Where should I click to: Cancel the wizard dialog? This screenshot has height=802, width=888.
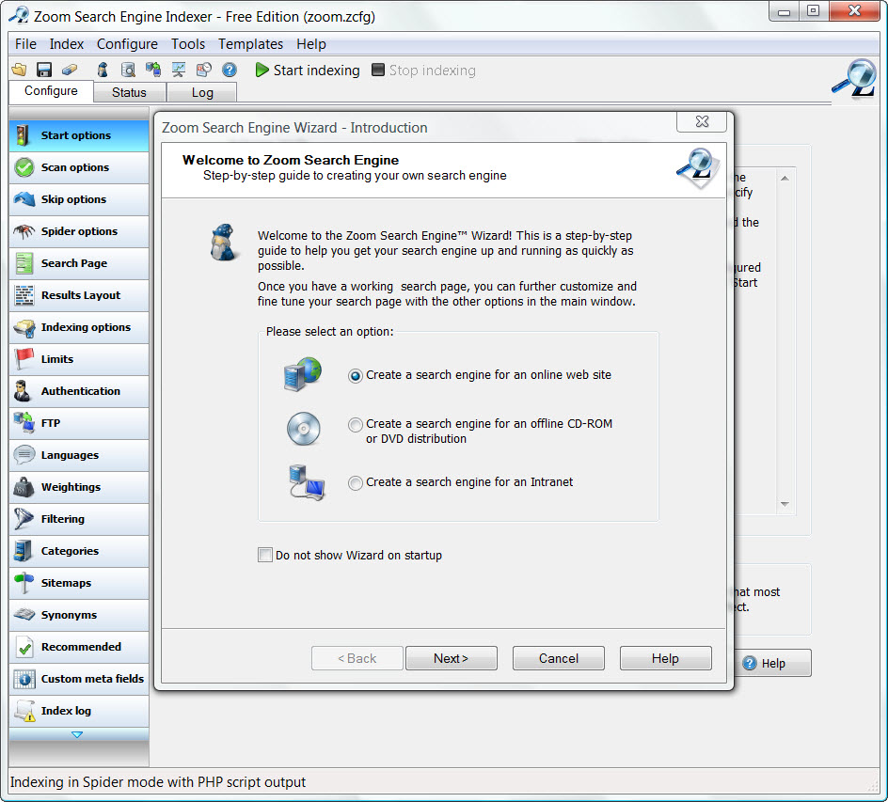[559, 658]
